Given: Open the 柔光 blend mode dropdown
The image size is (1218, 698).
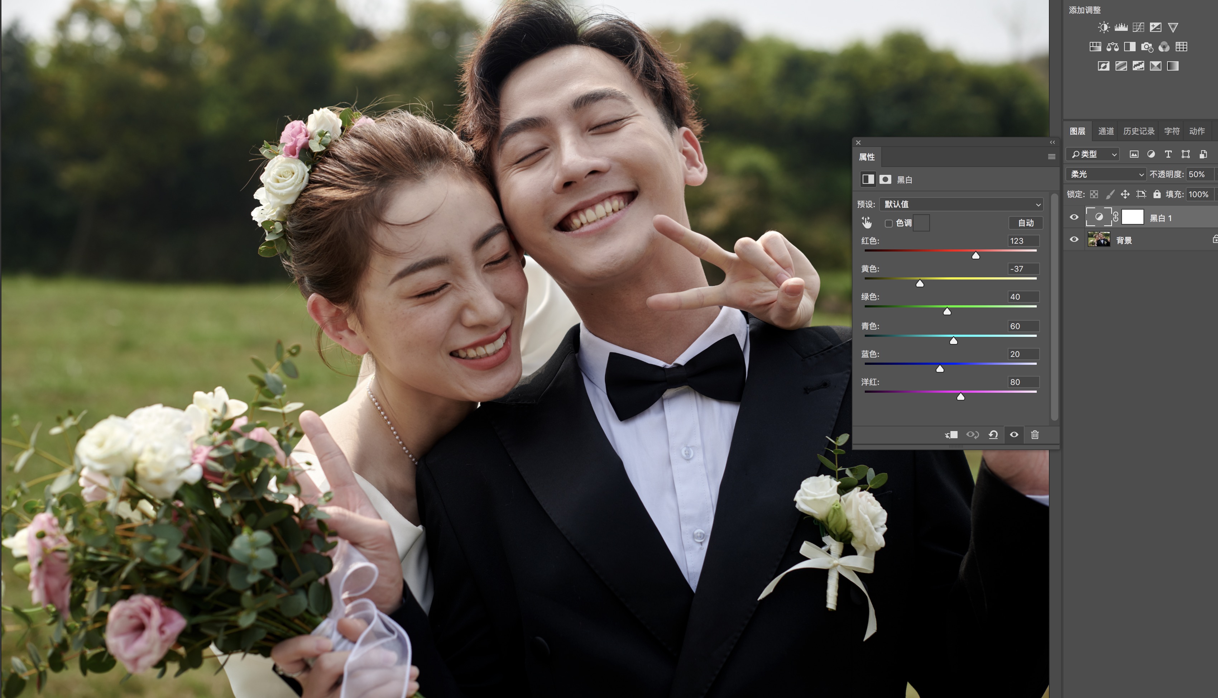Looking at the screenshot, I should tap(1106, 174).
